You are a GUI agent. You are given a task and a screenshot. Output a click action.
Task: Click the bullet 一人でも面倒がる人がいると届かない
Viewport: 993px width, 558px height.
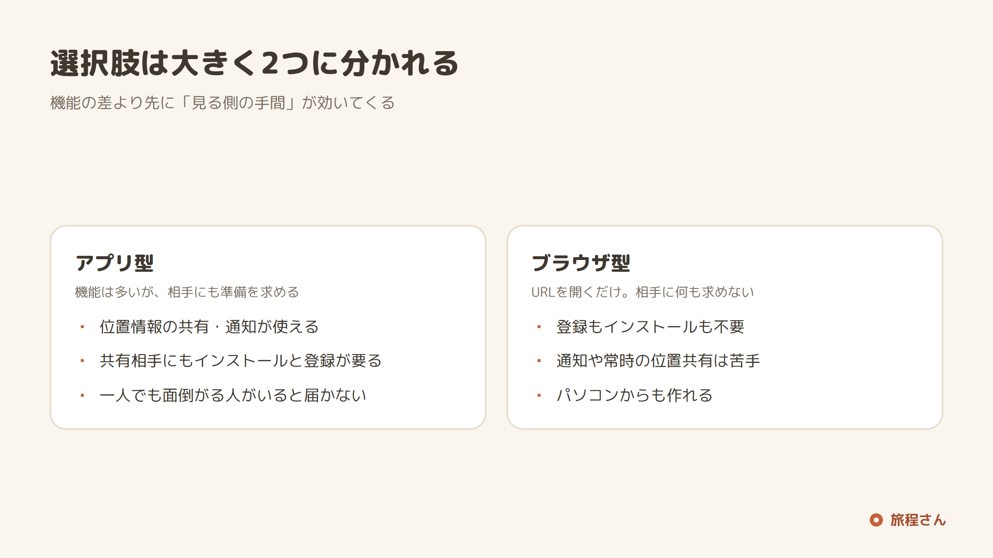[x=233, y=395]
